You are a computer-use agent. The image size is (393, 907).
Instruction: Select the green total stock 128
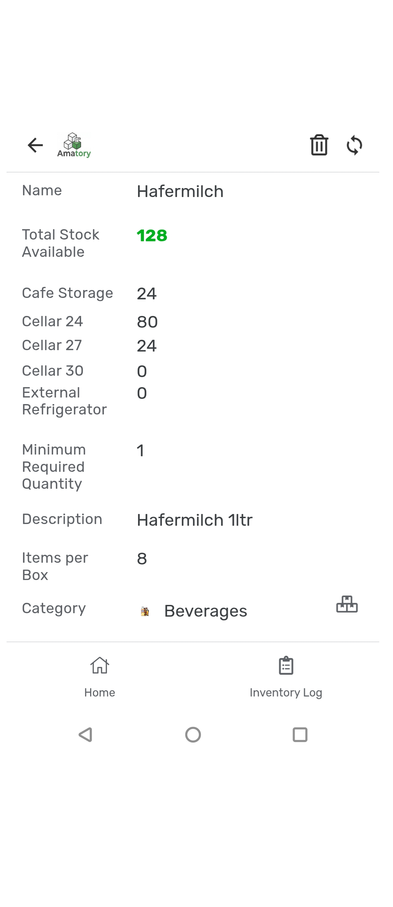[152, 235]
